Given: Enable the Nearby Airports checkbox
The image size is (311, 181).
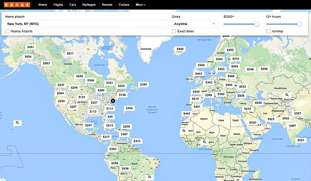Looking at the screenshot, I should [7, 31].
